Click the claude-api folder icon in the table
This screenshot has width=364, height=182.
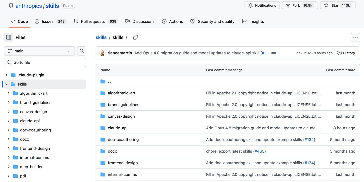(x=103, y=128)
